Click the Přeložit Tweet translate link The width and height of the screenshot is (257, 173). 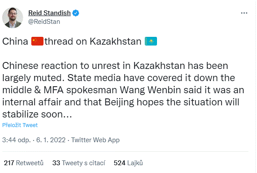click(20, 125)
